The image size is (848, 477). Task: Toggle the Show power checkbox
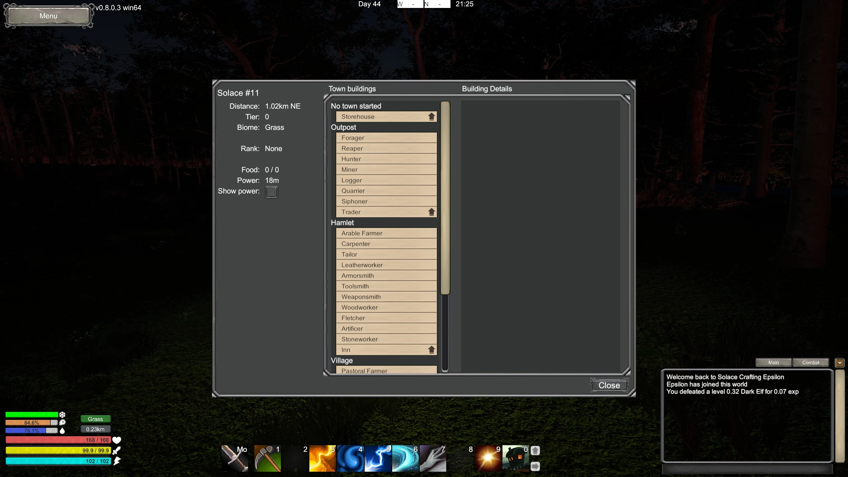271,192
